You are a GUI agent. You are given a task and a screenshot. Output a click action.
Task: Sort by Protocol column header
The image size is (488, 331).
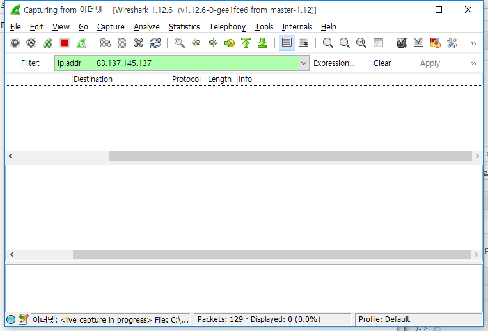click(x=189, y=79)
